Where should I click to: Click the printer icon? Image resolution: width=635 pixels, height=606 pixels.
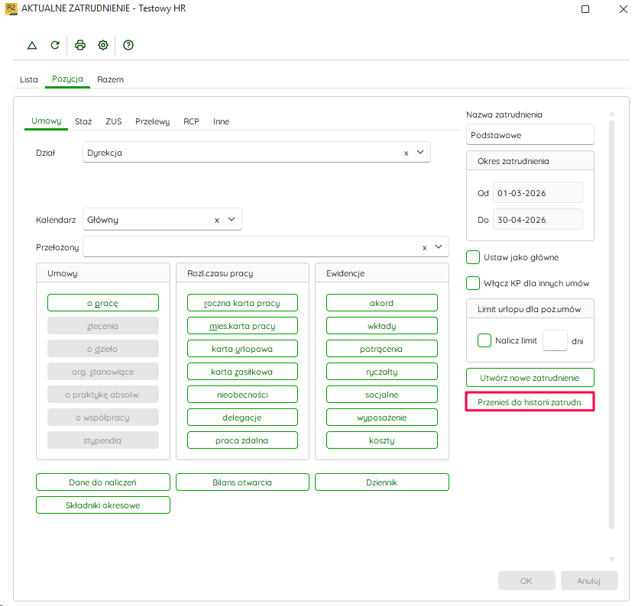coord(80,45)
